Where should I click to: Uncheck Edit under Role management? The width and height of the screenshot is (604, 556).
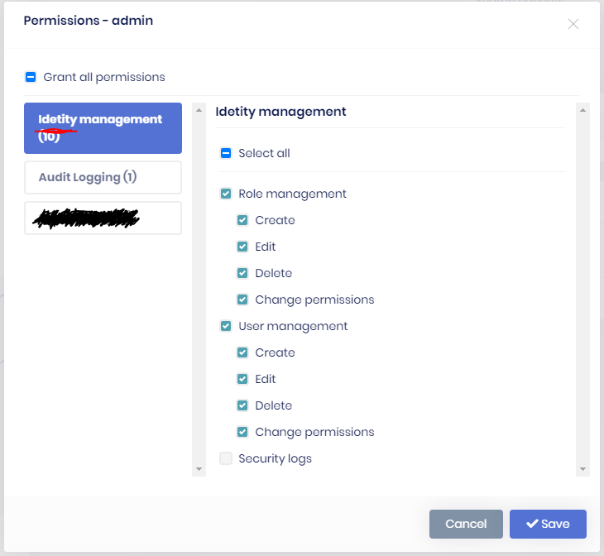(x=242, y=247)
